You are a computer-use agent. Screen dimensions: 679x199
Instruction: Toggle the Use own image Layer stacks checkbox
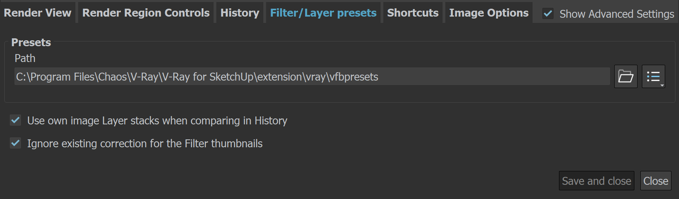(x=15, y=120)
